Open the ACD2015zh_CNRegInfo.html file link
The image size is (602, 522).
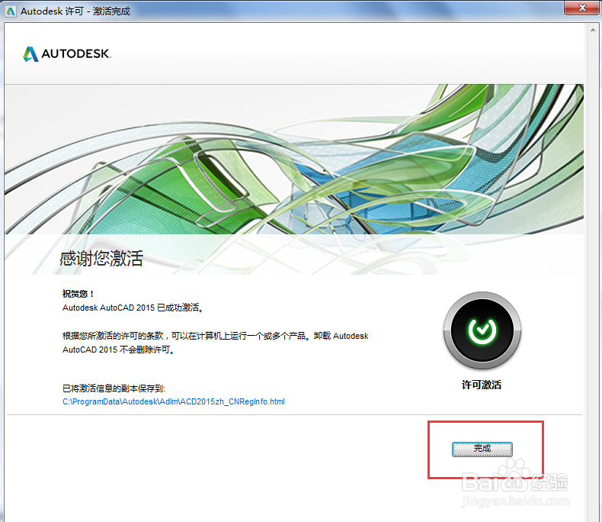click(174, 401)
